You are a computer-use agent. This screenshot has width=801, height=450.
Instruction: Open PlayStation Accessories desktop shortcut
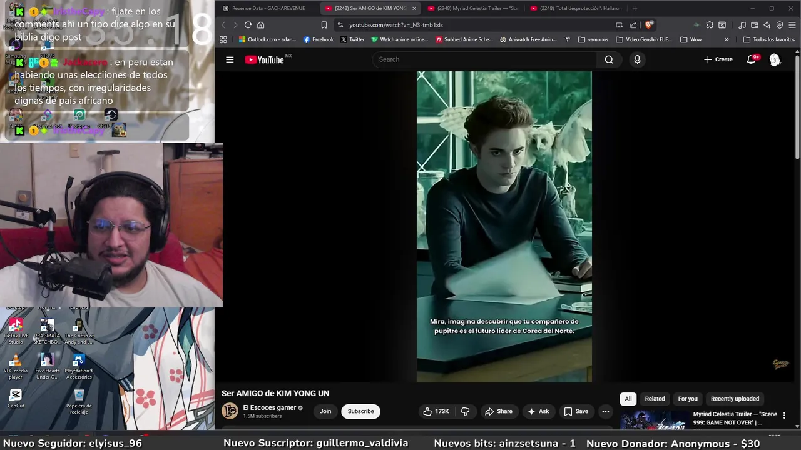(x=79, y=366)
